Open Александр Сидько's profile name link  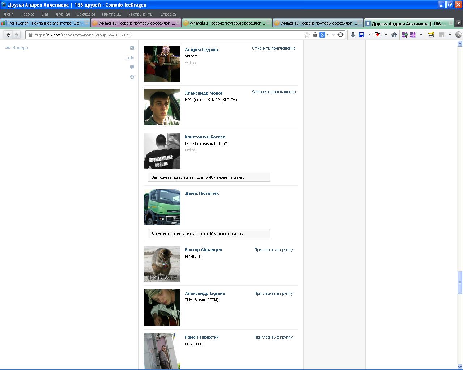coord(205,293)
